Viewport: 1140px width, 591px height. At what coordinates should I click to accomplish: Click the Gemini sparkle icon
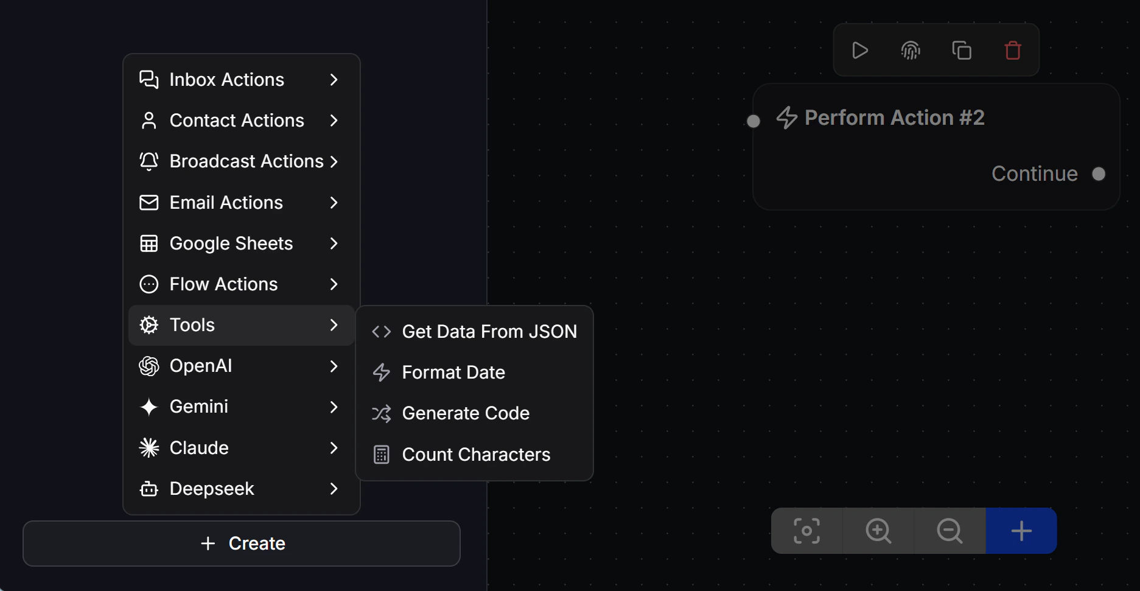(x=149, y=407)
